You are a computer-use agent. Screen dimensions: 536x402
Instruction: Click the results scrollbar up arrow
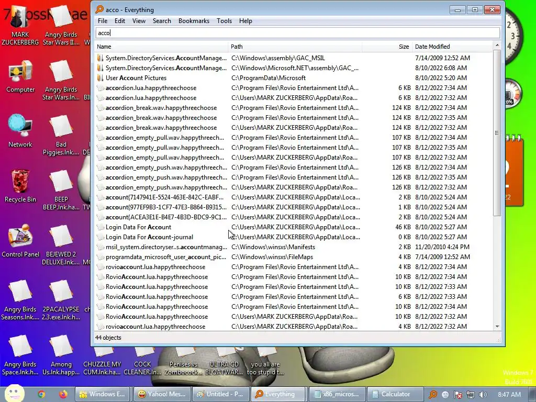(497, 45)
